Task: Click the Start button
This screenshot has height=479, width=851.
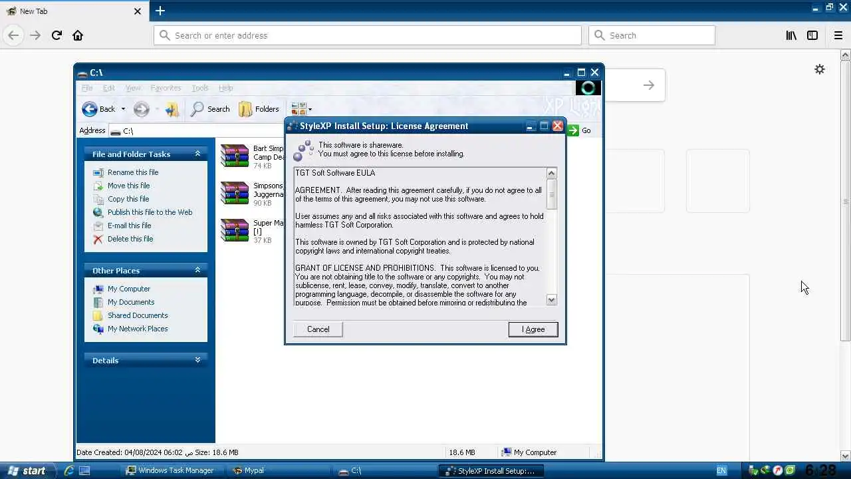Action: coord(27,470)
